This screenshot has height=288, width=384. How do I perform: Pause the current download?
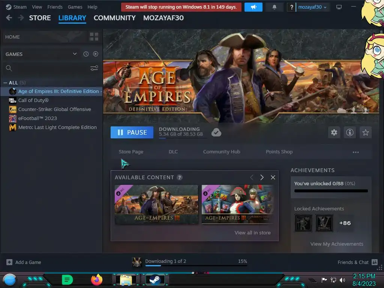pyautogui.click(x=132, y=132)
